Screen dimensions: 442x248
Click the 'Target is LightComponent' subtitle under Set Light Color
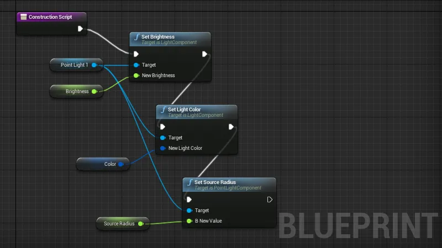(x=196, y=115)
